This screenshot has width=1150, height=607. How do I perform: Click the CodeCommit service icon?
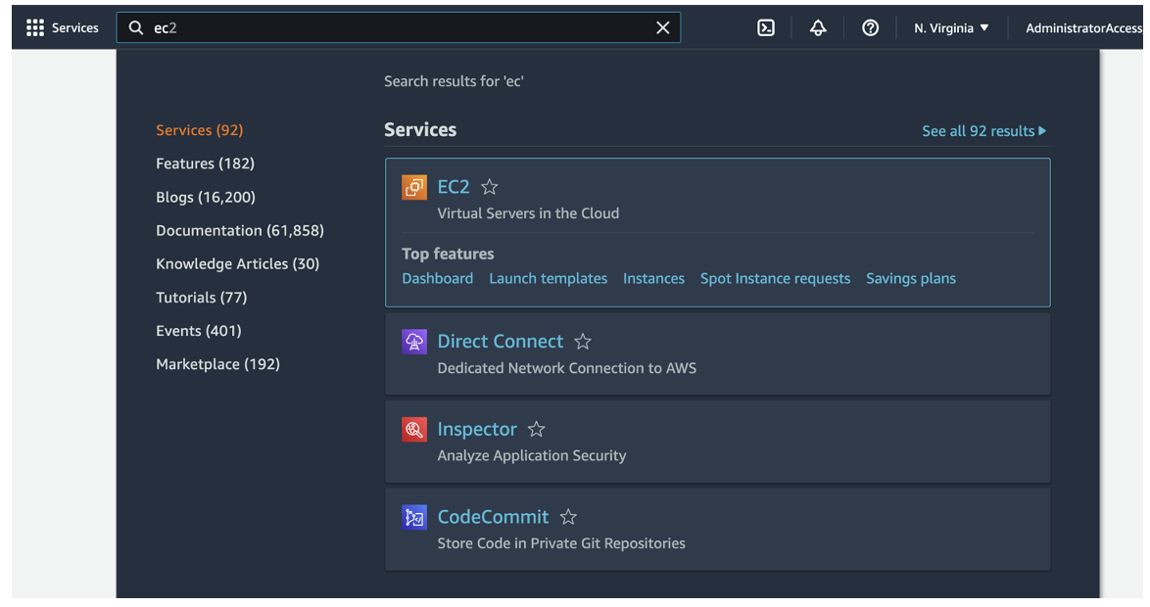414,517
